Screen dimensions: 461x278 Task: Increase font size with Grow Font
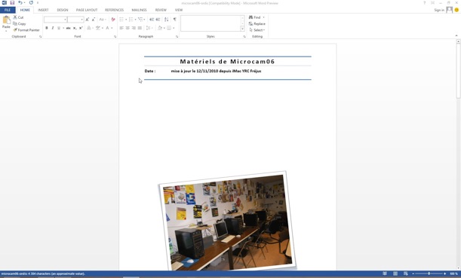coord(88,20)
